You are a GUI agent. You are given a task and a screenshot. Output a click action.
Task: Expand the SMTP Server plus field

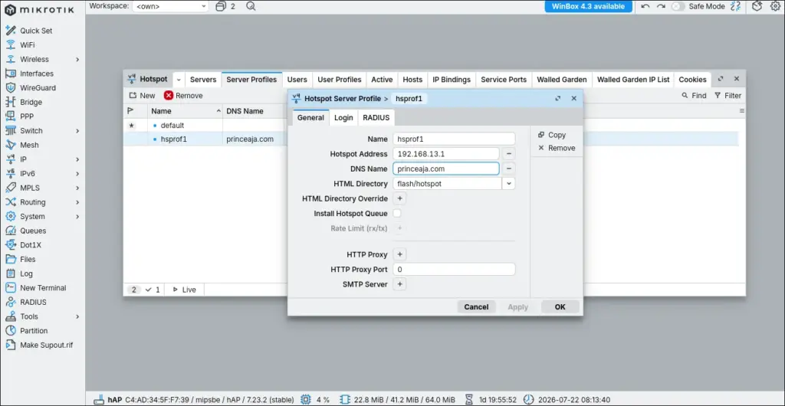pos(399,284)
